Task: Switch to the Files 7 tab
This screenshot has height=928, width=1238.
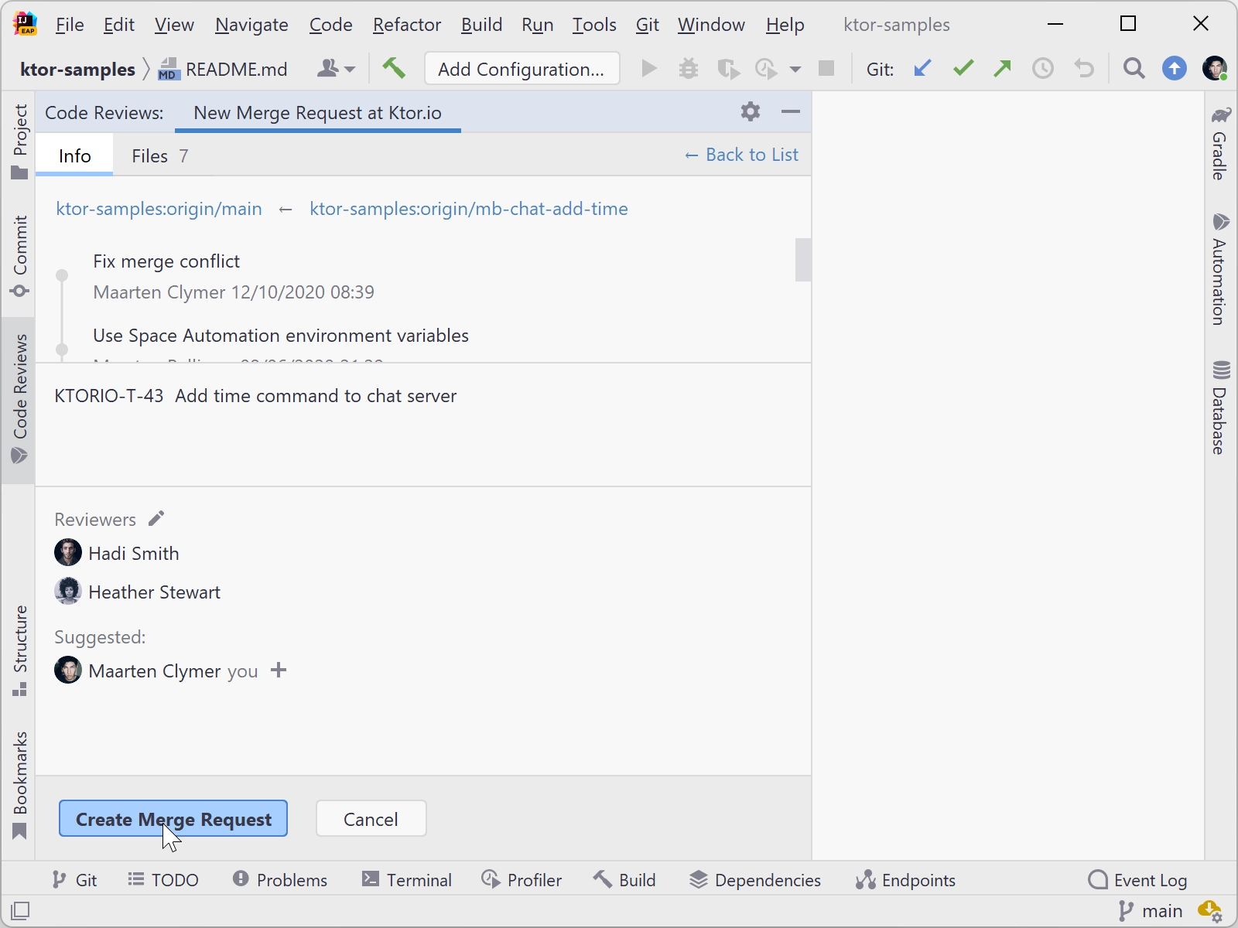Action: coord(160,155)
